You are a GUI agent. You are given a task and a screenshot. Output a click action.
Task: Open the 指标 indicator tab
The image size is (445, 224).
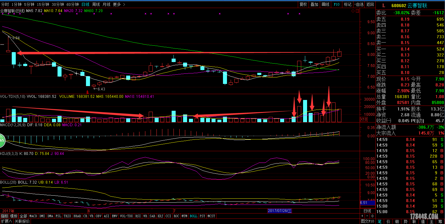click(x=5, y=216)
